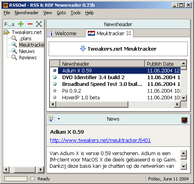Select the Nieuws favorite
Image resolution: width=194 pixels, height=184 pixels.
click(27, 51)
